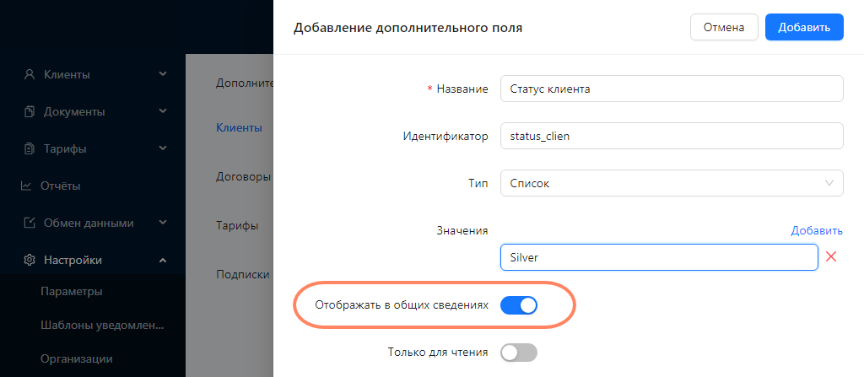Click the Настройки gear icon
Screen dimensions: 864x377
[x=30, y=260]
